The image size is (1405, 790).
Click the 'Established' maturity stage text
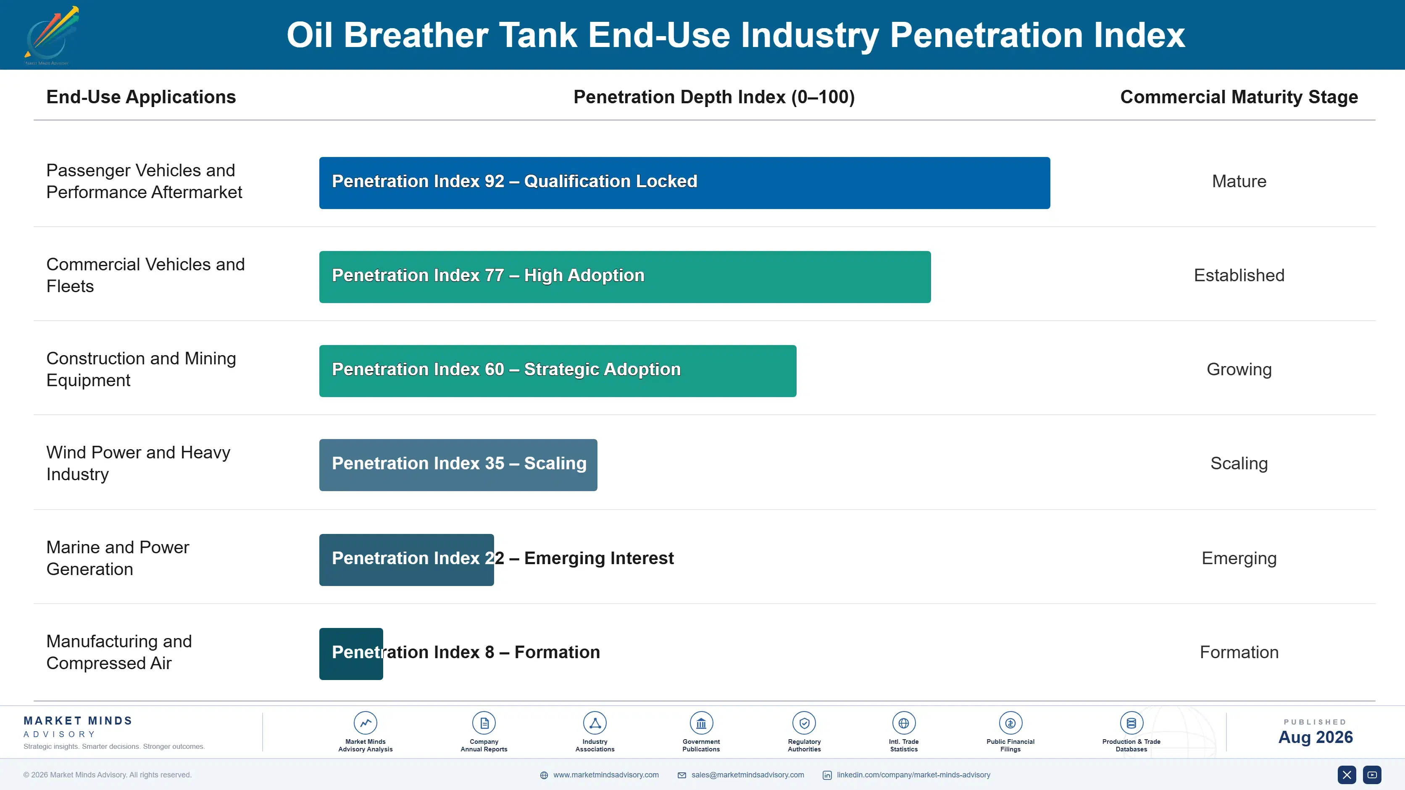pos(1239,275)
